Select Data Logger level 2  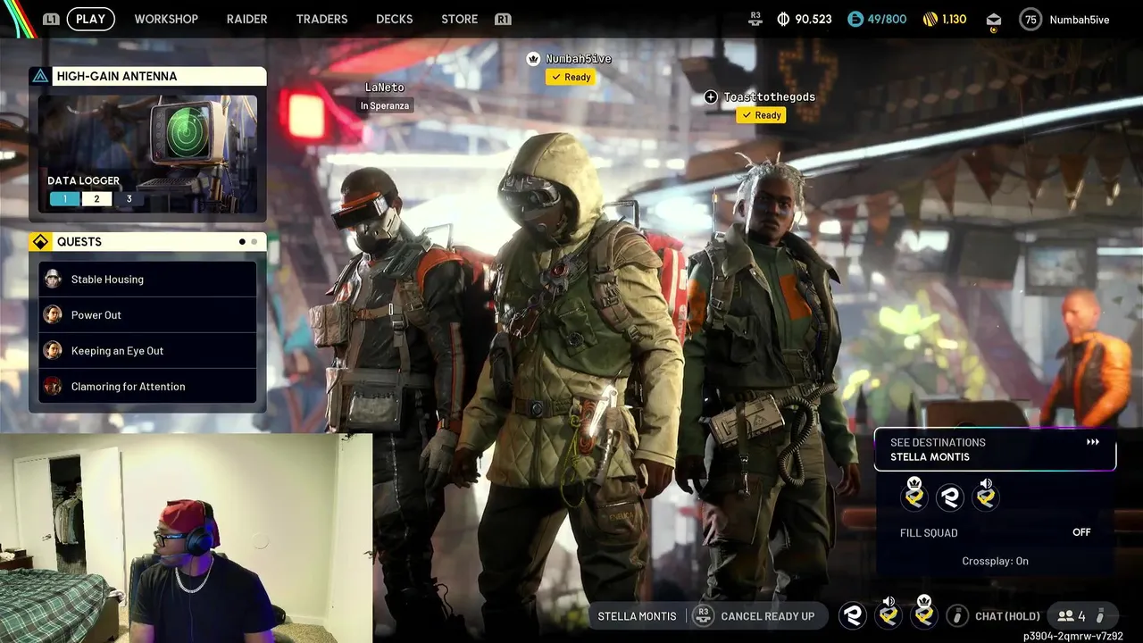96,199
